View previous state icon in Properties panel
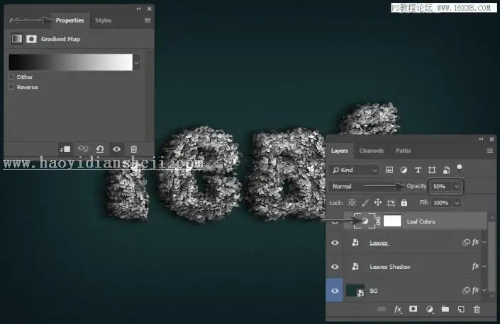 pos(83,149)
